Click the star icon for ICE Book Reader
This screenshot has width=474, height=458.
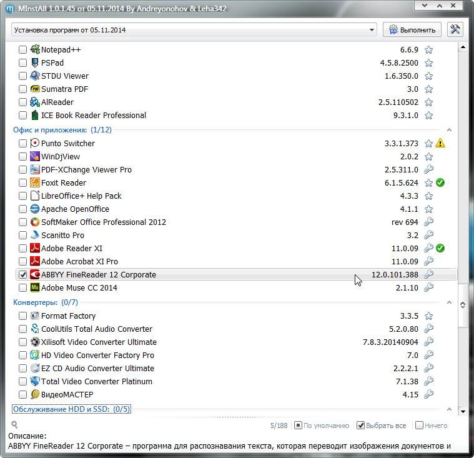pyautogui.click(x=428, y=115)
